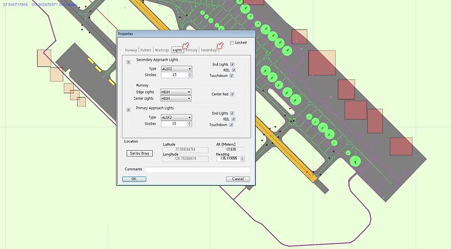Click the Set by Drag button
This screenshot has height=249, width=451.
140,153
